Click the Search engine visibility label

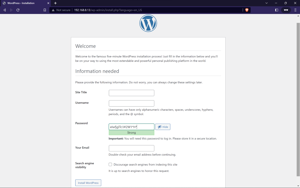(85, 165)
